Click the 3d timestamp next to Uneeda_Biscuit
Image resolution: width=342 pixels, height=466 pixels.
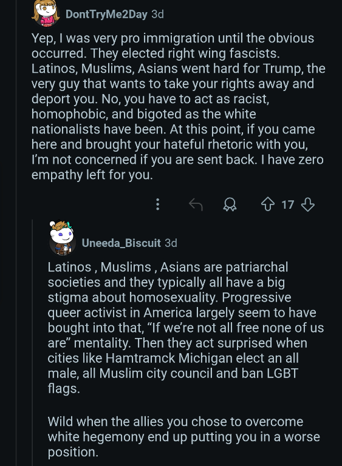(x=171, y=243)
